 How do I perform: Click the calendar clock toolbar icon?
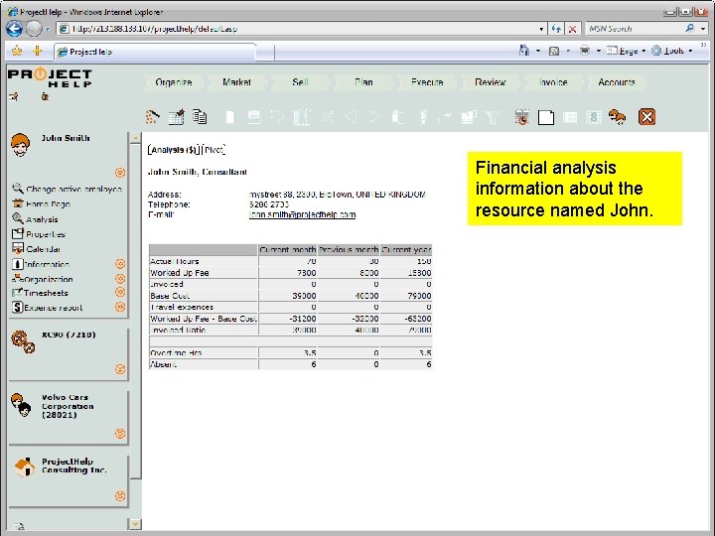(x=522, y=117)
